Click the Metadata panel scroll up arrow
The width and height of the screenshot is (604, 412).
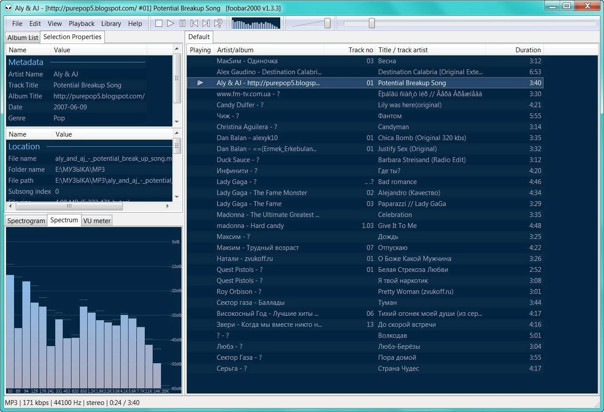point(177,48)
